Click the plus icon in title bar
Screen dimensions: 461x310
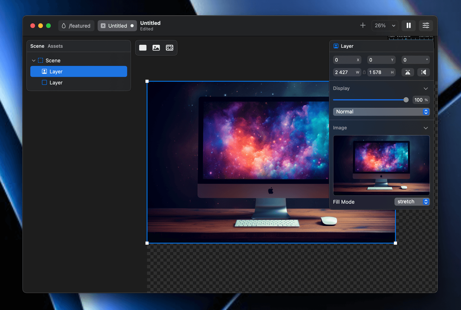pyautogui.click(x=363, y=25)
